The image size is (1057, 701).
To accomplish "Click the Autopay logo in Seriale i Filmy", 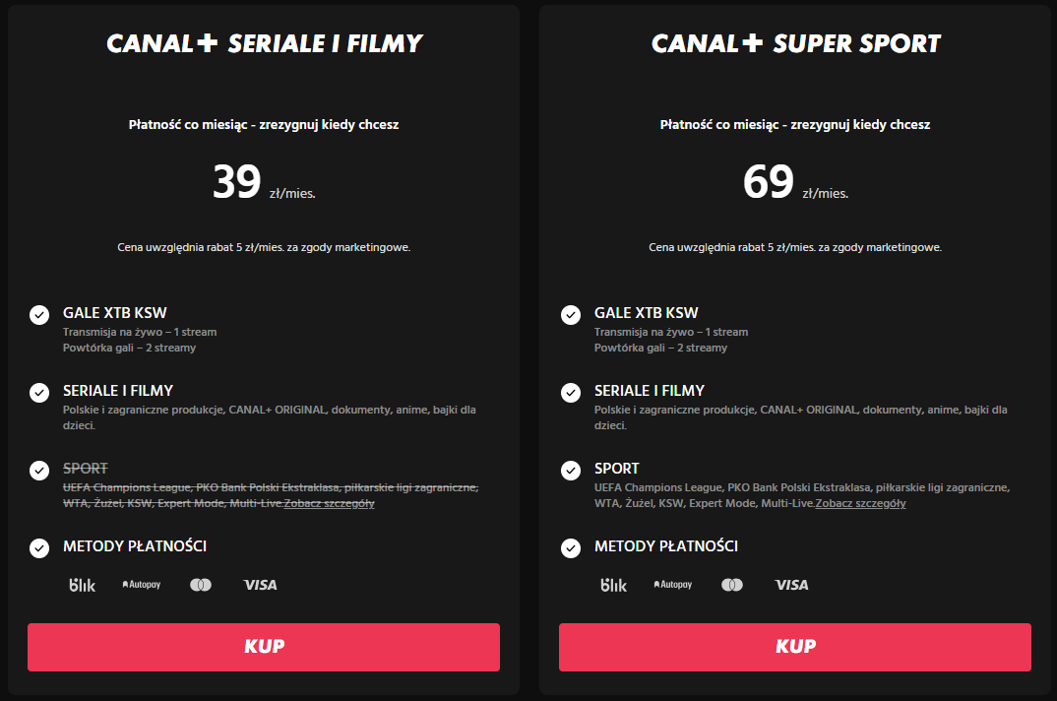I will tap(141, 585).
